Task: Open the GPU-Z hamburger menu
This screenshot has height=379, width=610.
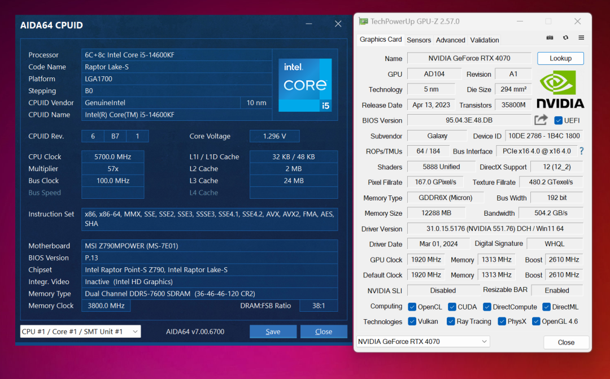Action: pos(581,38)
